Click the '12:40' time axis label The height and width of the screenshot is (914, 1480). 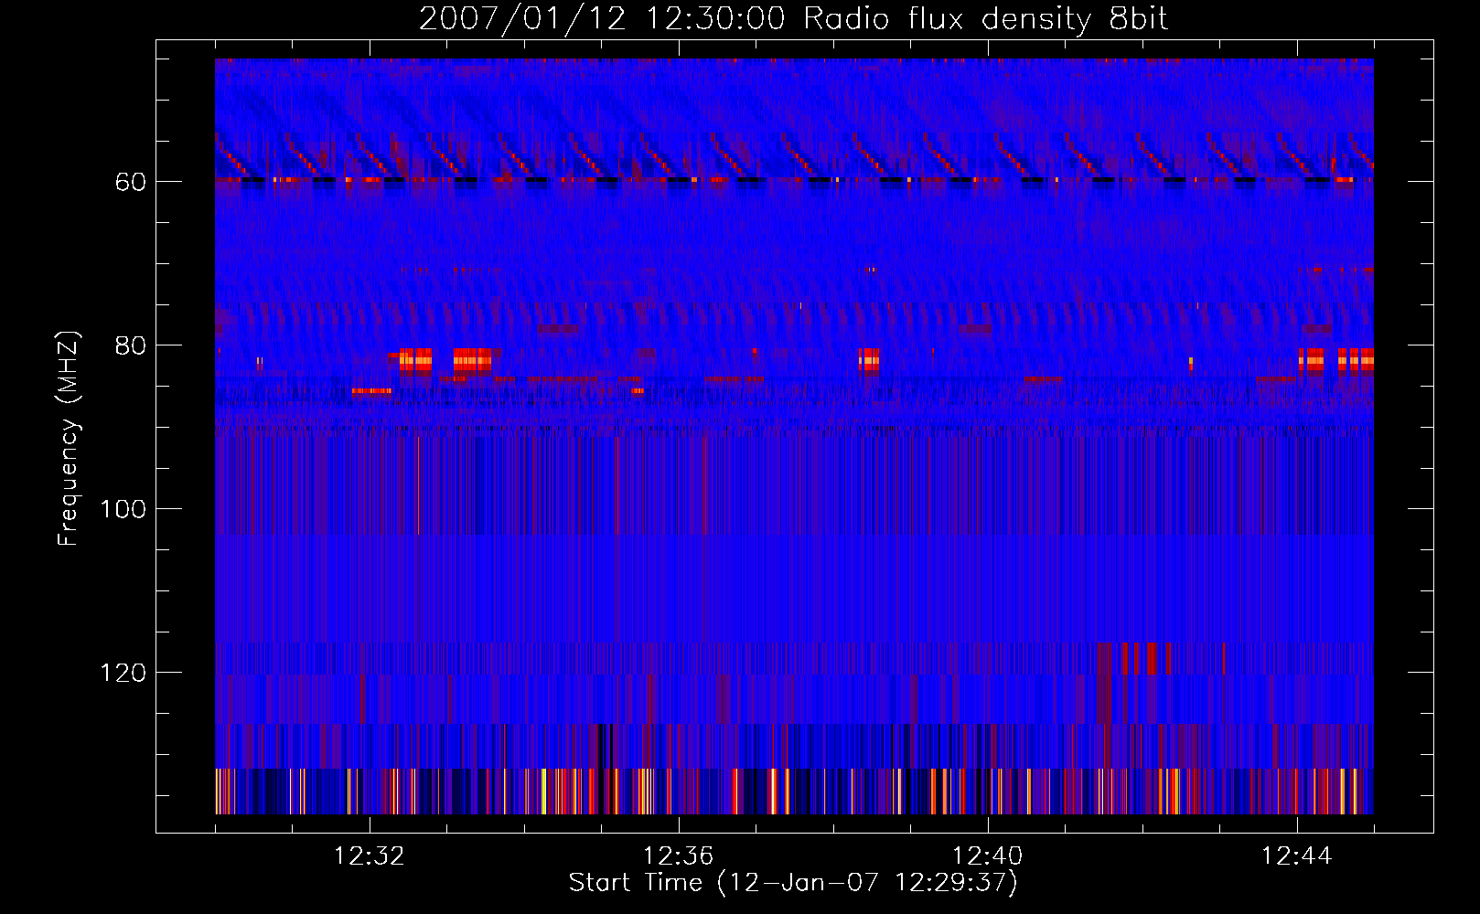click(x=988, y=856)
